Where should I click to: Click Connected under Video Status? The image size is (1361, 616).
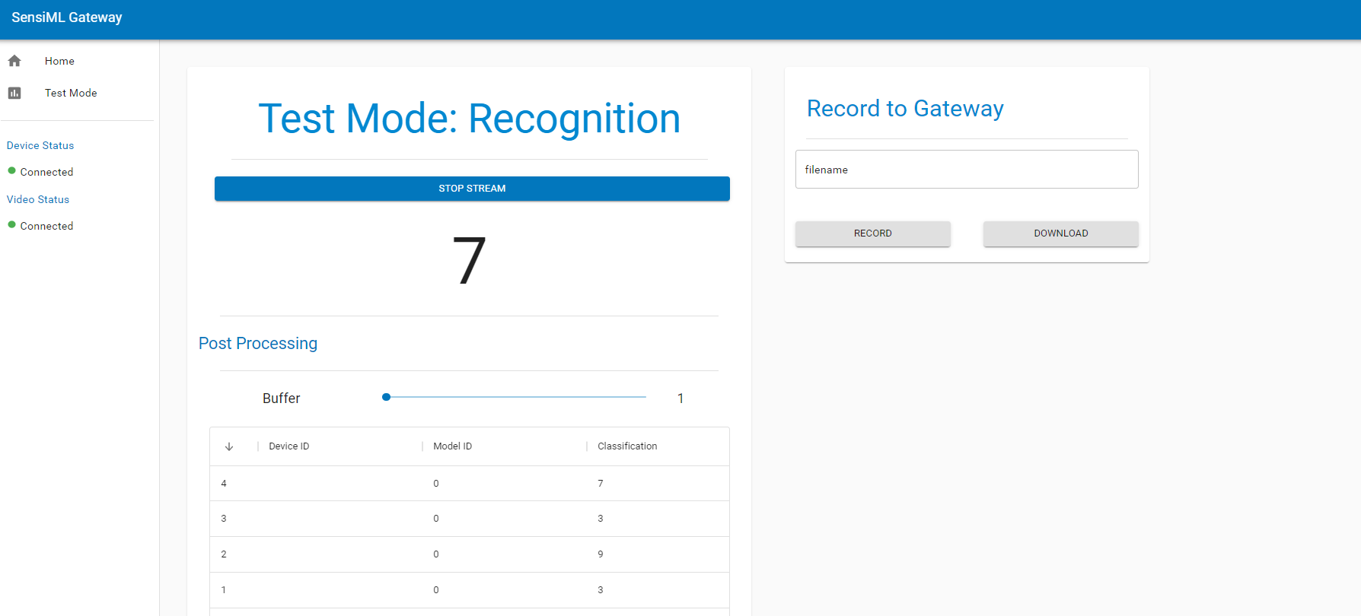click(46, 226)
